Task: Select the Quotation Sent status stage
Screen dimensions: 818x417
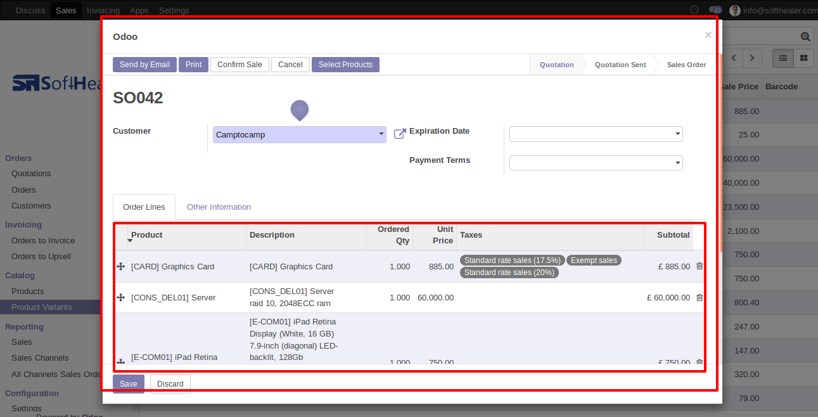Action: point(620,65)
